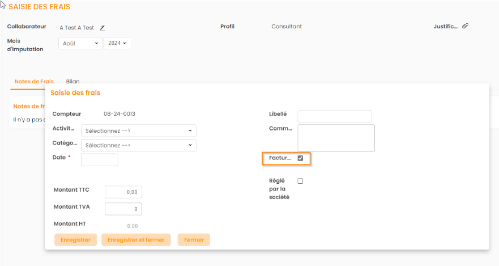
Task: Click the Montant HT calculated value
Action: 132,226
